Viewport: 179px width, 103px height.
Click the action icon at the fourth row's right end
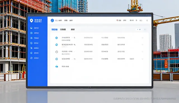click(142, 59)
